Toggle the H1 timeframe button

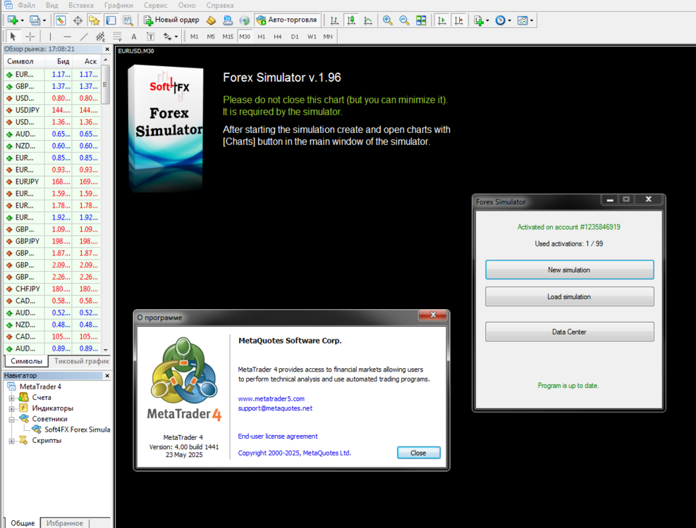coord(262,37)
